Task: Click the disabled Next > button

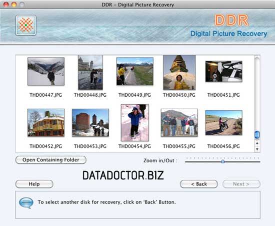Action: click(x=241, y=184)
